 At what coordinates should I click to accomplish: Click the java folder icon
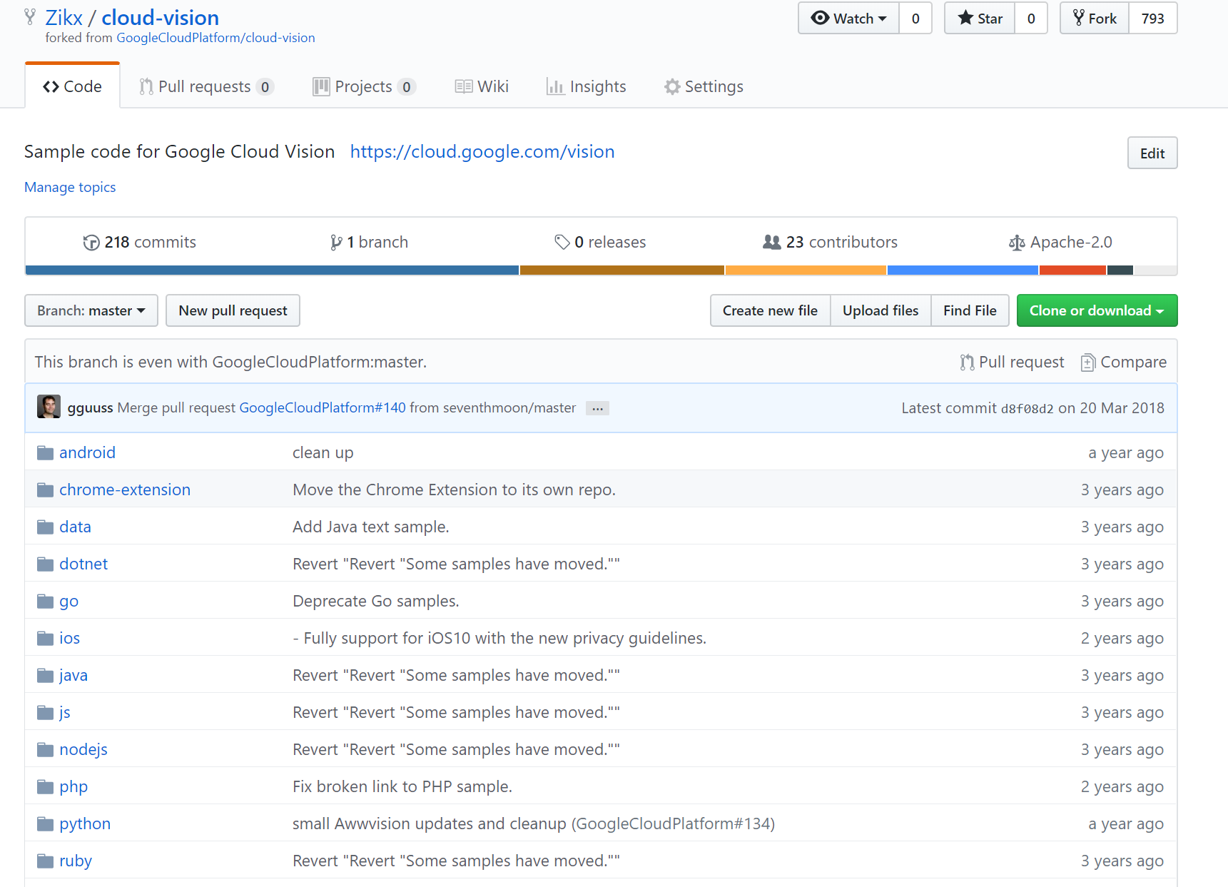[x=46, y=675]
